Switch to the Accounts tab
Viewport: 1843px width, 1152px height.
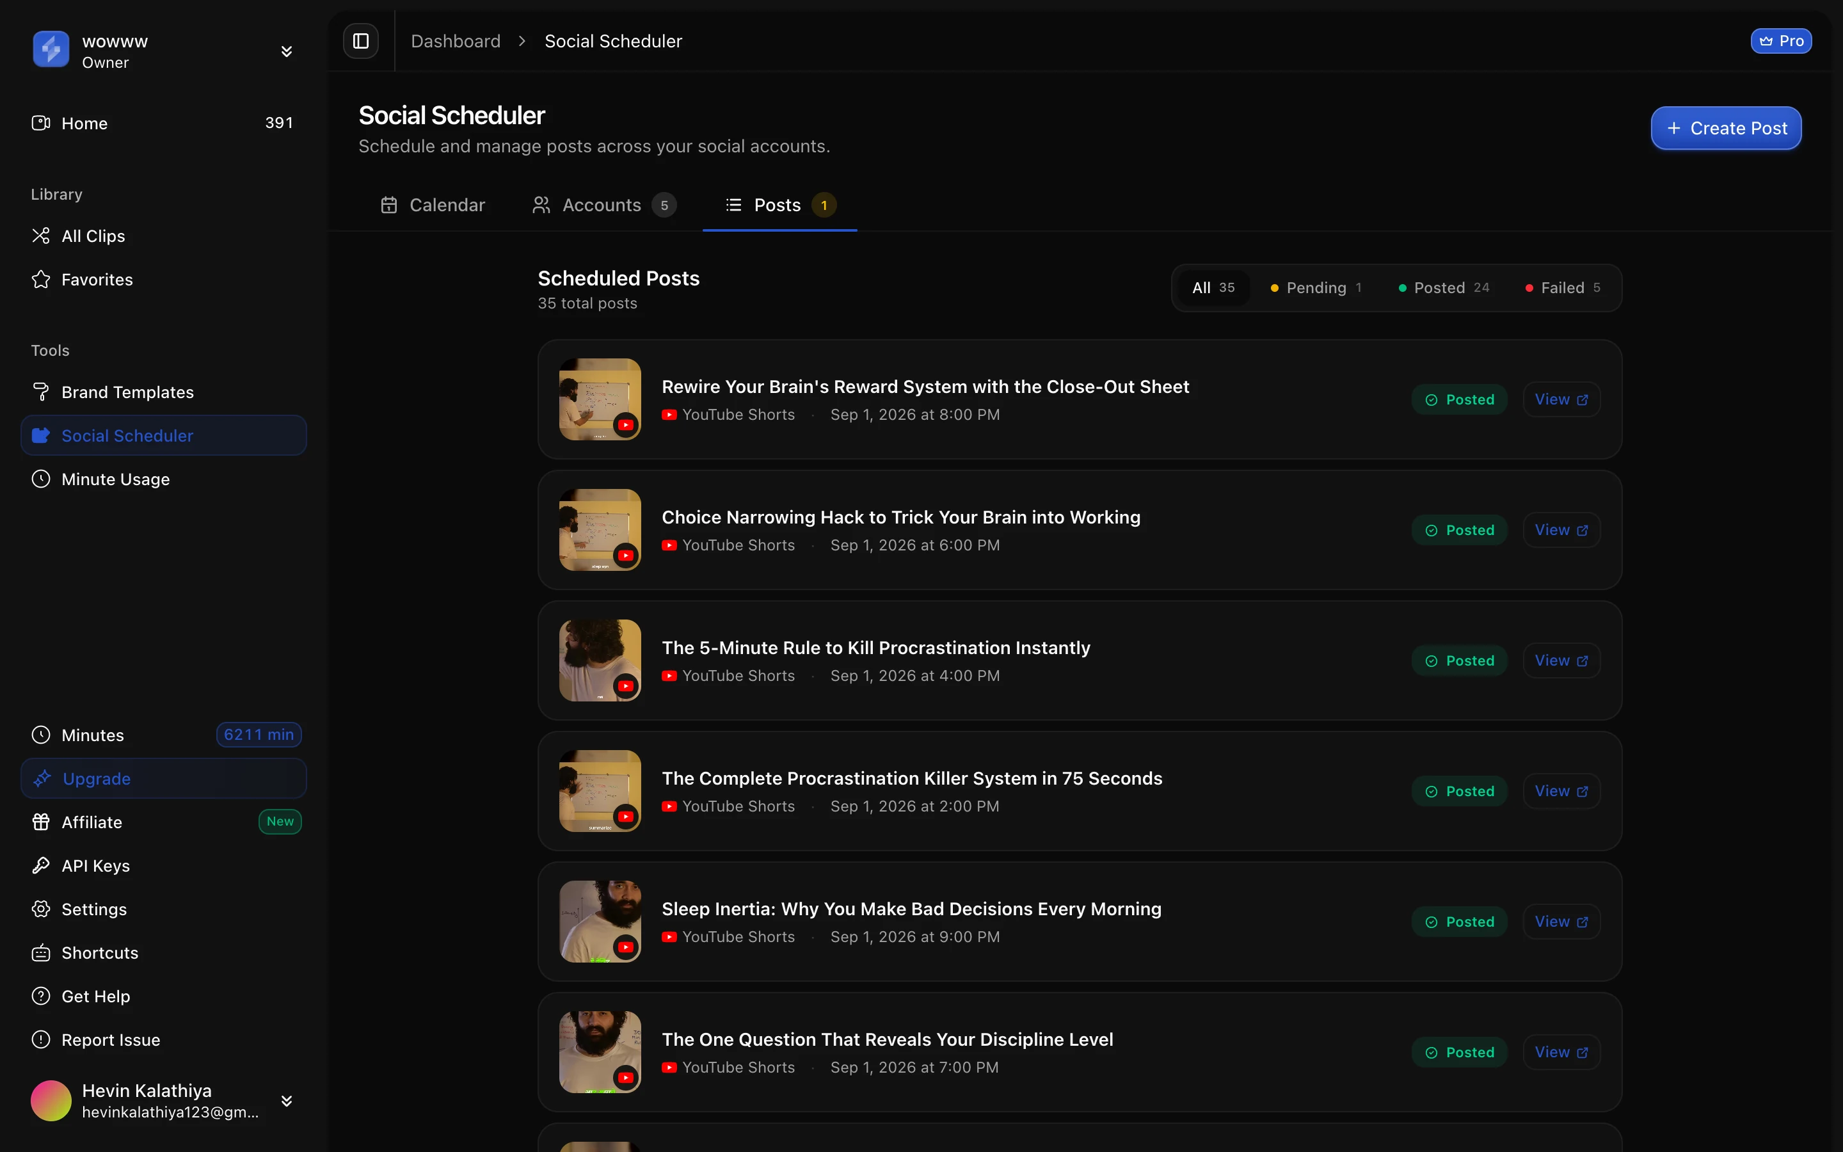coord(604,205)
